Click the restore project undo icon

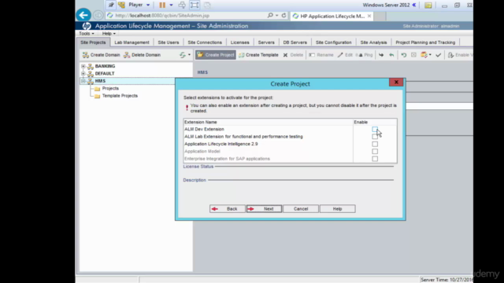point(404,55)
